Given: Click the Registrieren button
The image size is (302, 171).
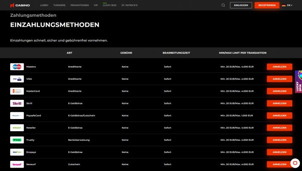Looking at the screenshot, I should click(x=267, y=5).
